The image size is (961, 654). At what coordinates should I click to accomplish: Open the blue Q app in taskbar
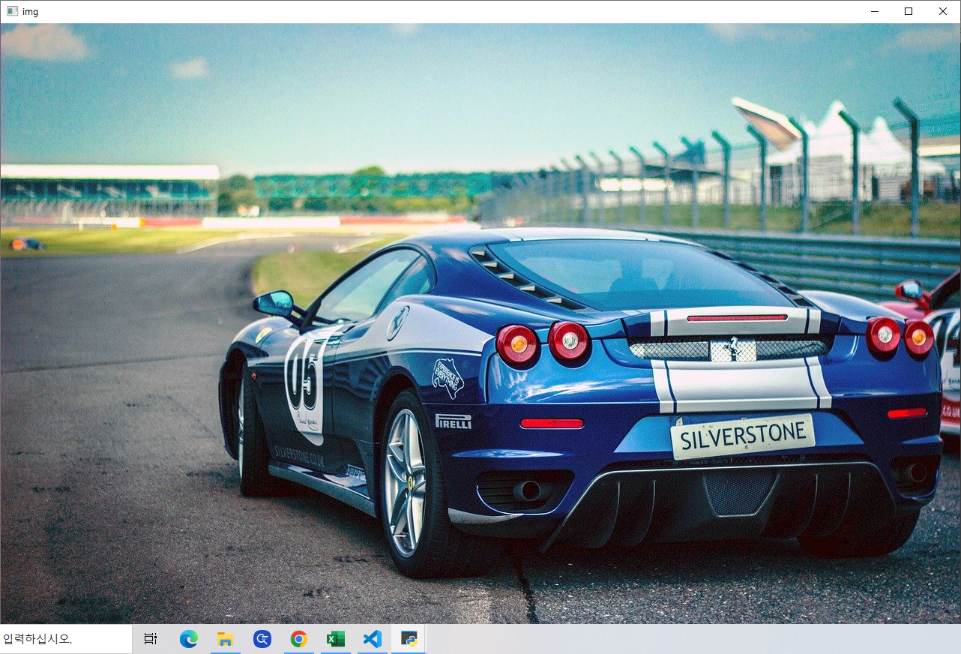[262, 639]
